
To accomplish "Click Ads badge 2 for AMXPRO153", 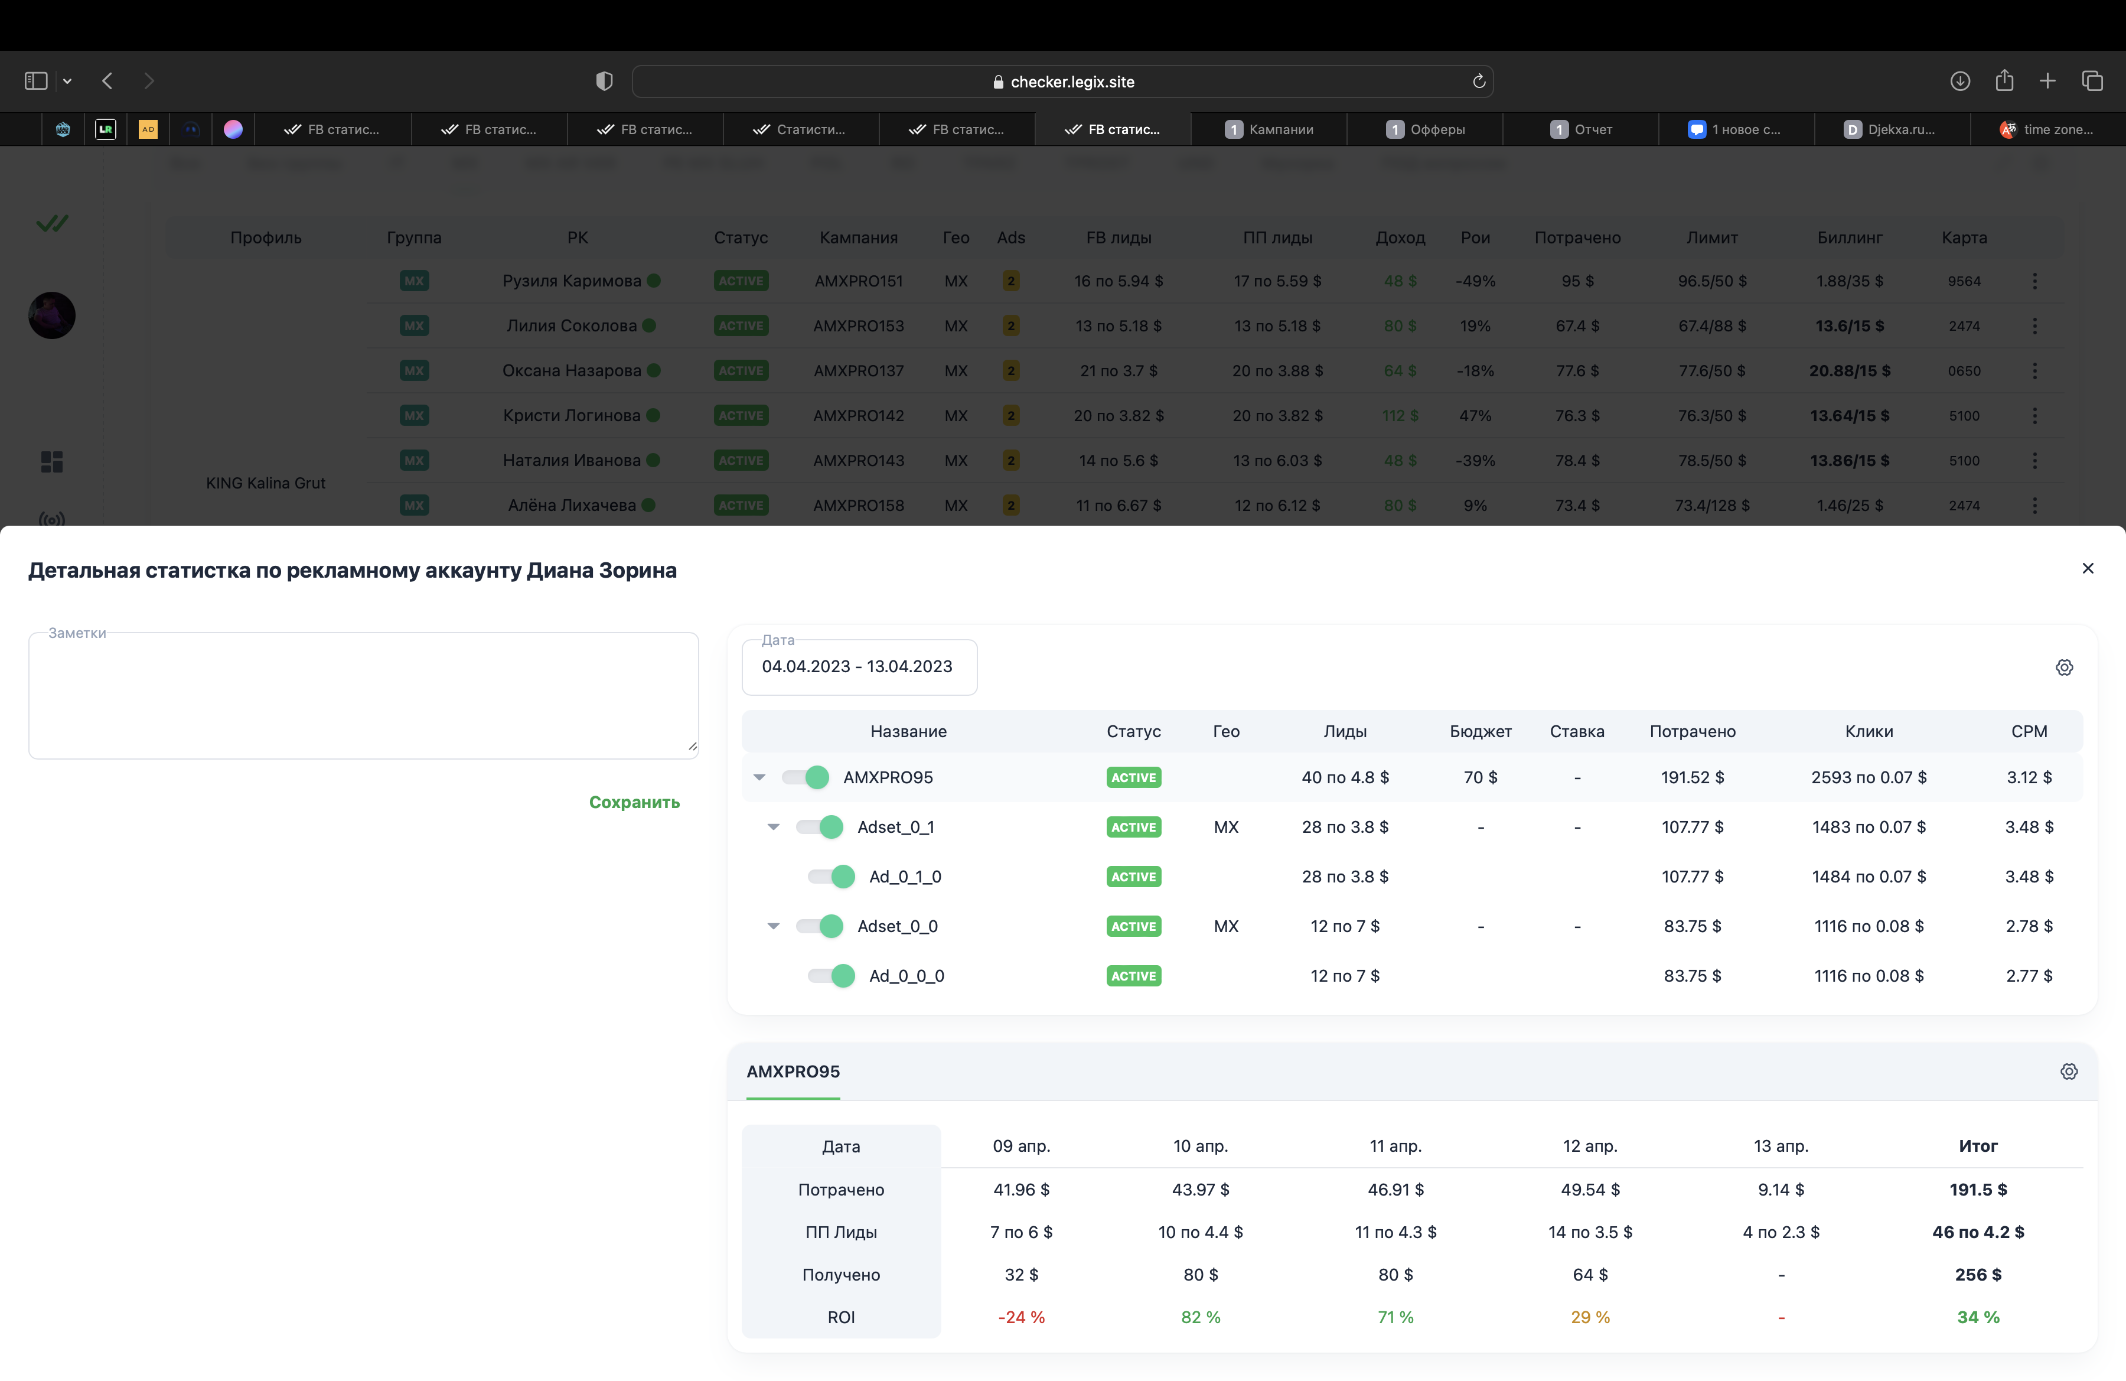I will point(1010,325).
